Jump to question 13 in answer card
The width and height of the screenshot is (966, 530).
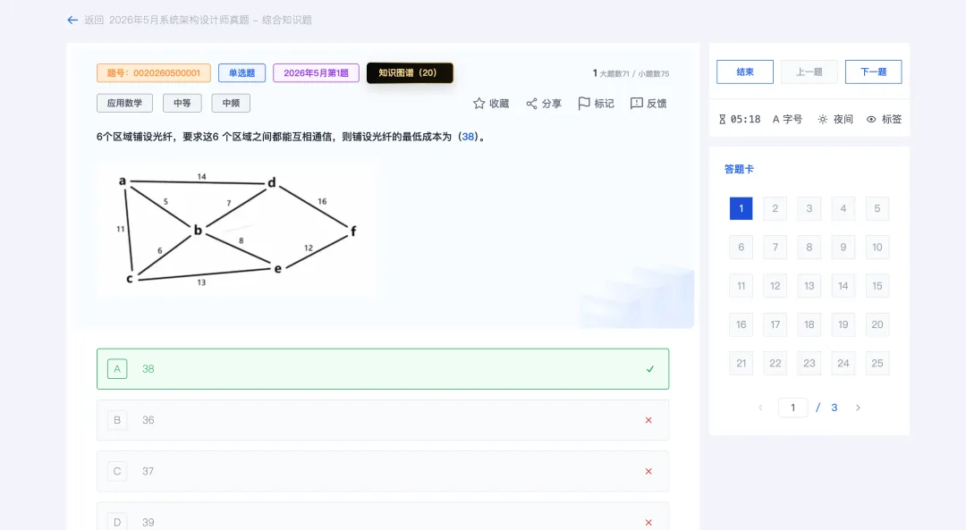[809, 286]
